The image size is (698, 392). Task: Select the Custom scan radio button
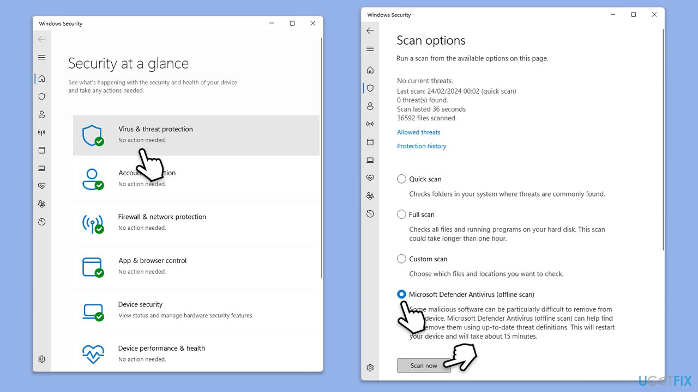click(x=402, y=259)
